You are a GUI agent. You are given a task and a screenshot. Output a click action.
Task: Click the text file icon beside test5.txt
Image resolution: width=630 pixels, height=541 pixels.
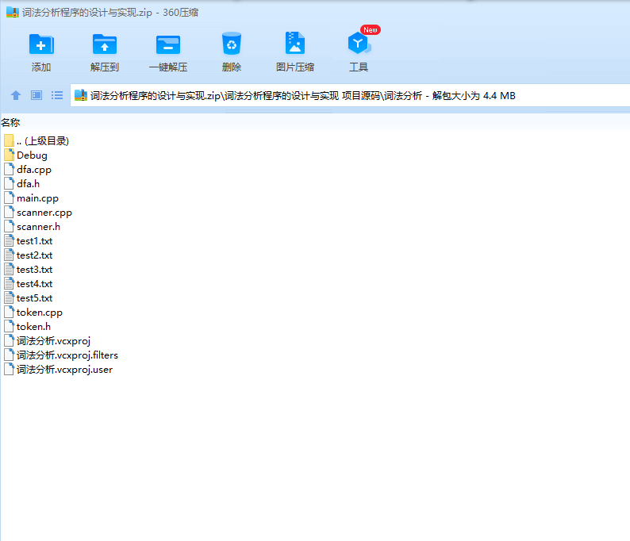tap(9, 298)
